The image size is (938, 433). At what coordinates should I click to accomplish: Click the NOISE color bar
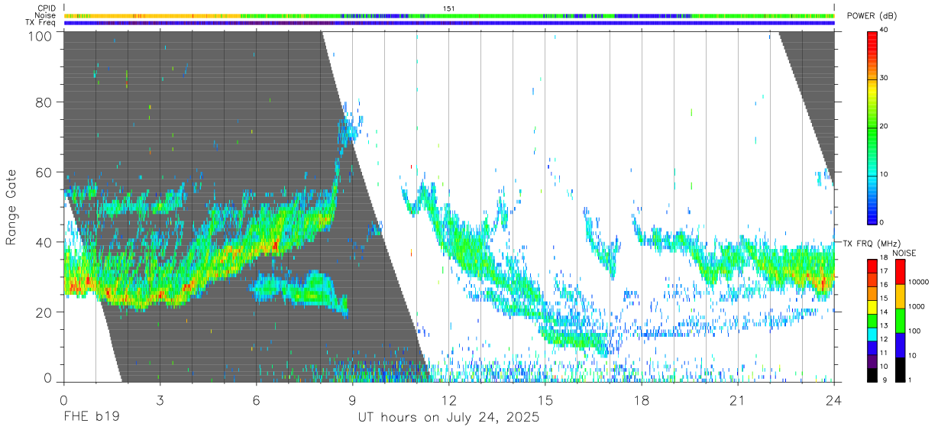point(900,321)
